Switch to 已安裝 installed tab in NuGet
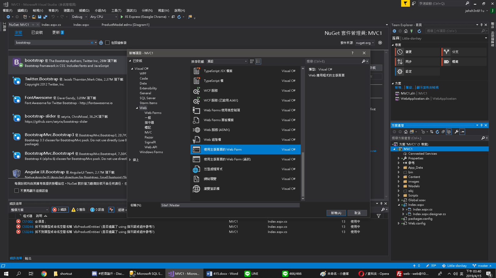Screen dimensions: 496x278 coord(37,33)
